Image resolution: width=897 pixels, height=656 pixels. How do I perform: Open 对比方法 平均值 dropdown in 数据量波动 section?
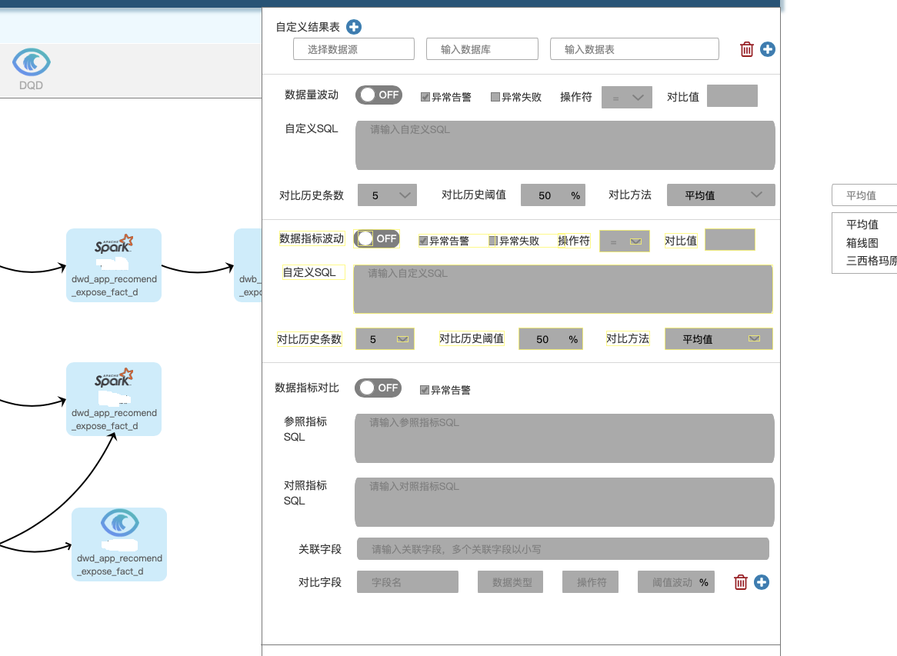tap(721, 195)
